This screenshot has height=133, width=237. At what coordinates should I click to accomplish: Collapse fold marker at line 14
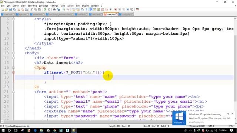click(x=13, y=58)
